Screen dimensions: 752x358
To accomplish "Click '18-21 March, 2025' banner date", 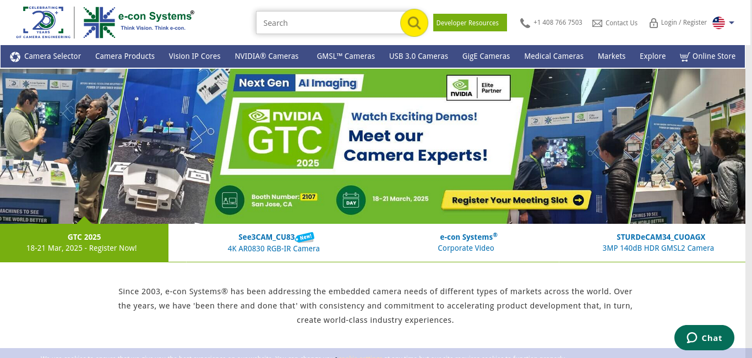I will [400, 199].
